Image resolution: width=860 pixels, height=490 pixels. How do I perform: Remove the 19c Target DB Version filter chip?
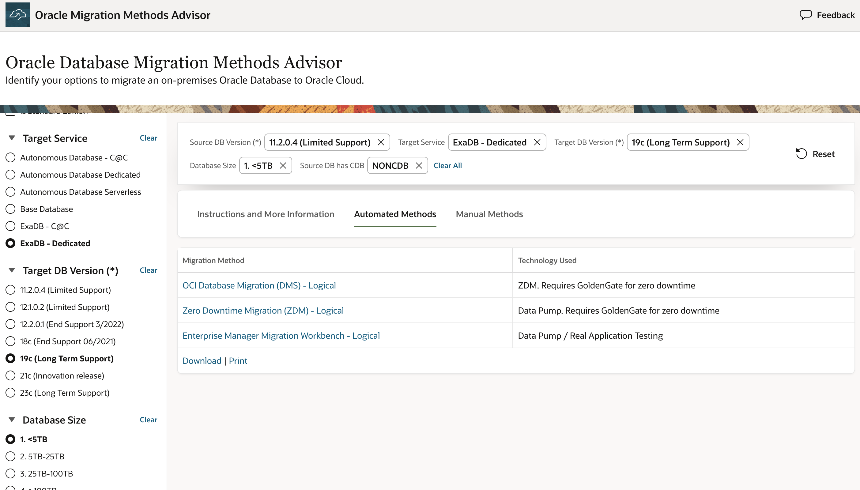(x=740, y=142)
